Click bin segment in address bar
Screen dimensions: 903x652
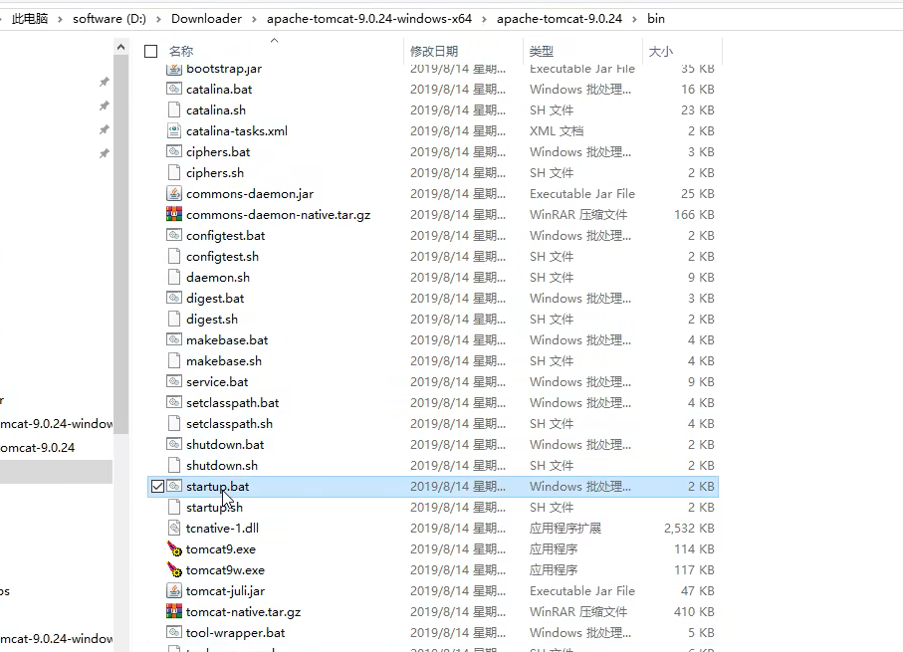coord(656,19)
